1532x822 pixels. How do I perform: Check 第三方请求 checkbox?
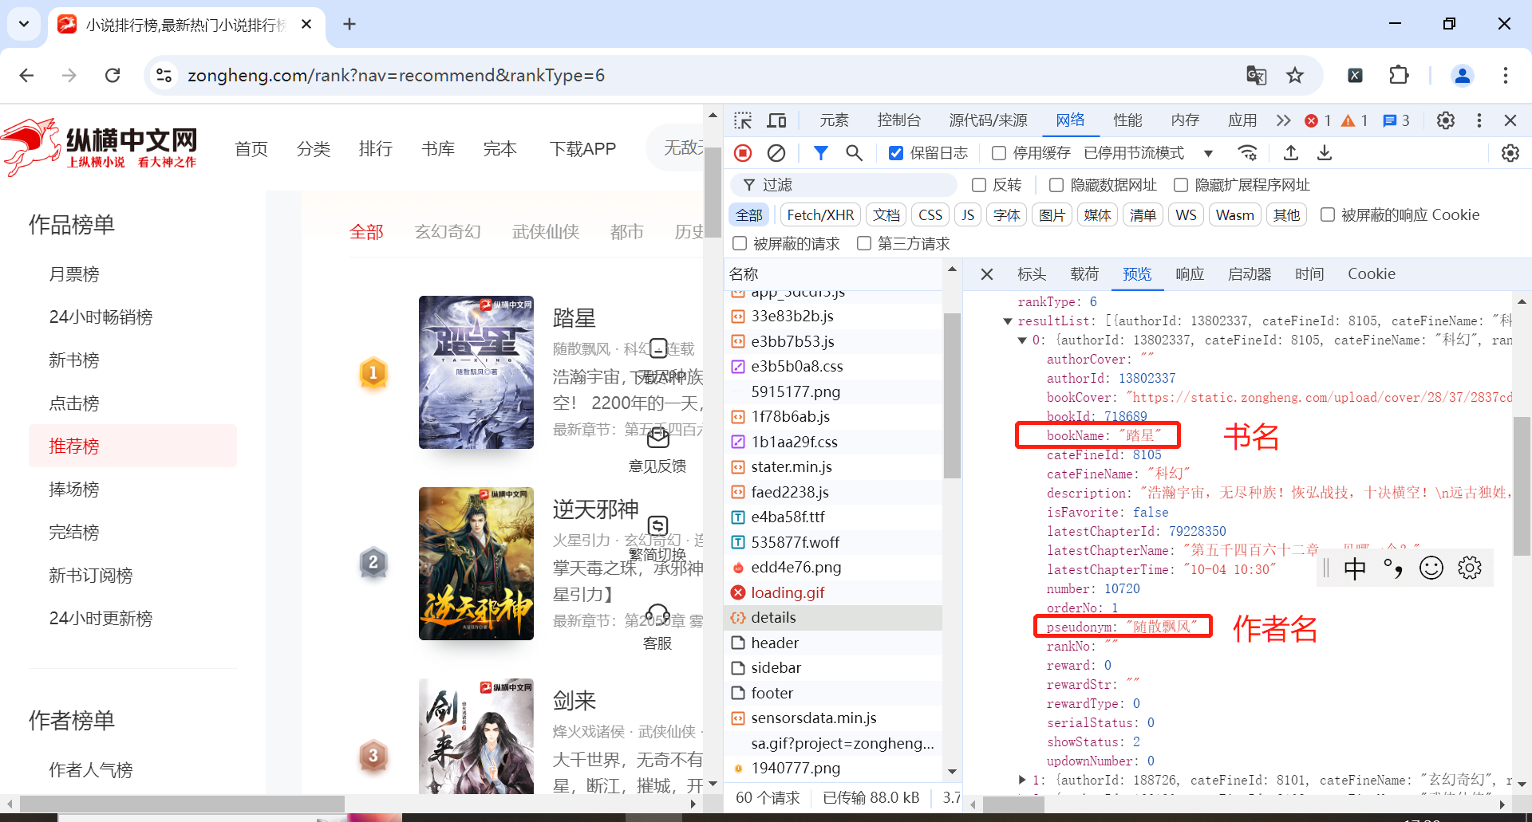[864, 243]
